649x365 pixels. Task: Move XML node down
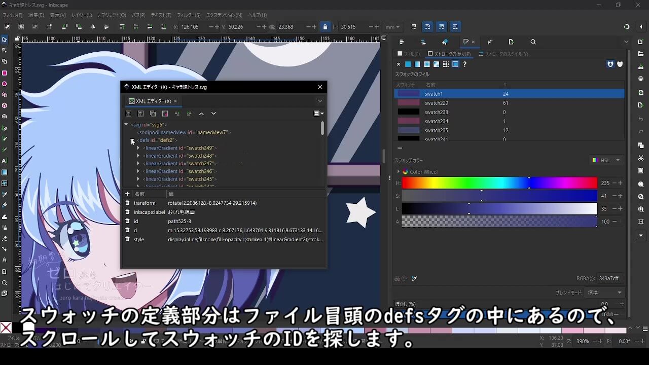[x=213, y=114]
